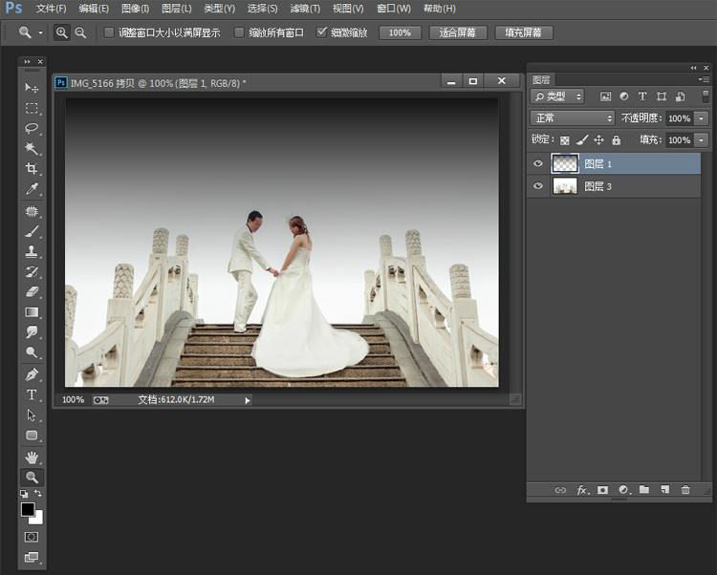The height and width of the screenshot is (575, 717).
Task: Choose the Clone Stamp tool
Action: coord(32,251)
